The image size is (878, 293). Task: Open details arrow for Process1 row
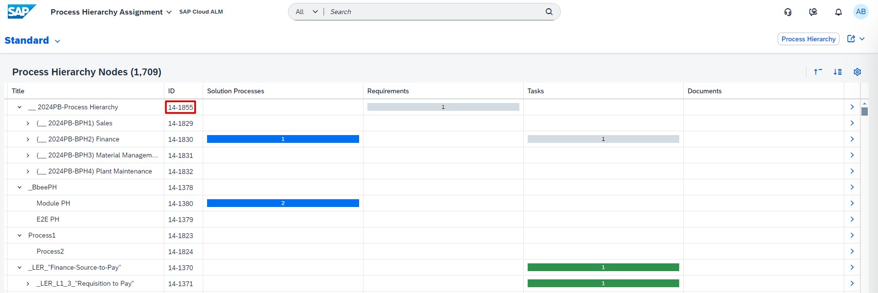[x=852, y=235]
